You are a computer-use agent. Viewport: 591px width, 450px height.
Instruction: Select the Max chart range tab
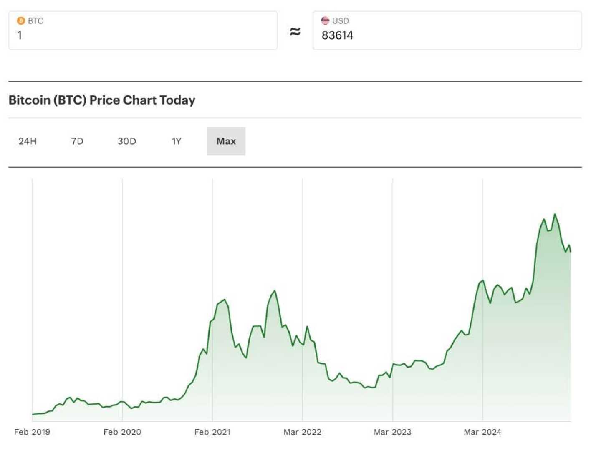[226, 141]
